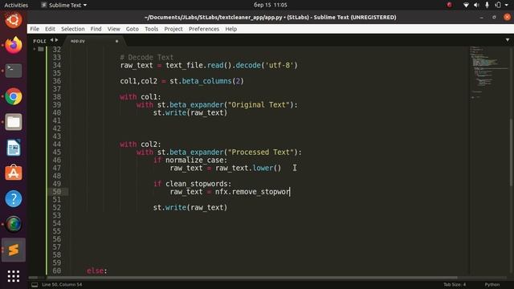Focus the Sublime Text dock icon
514x289 pixels.
pyautogui.click(x=14, y=250)
